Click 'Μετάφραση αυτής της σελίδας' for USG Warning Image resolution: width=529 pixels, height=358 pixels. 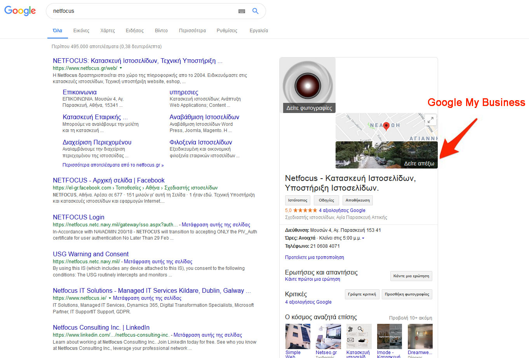pyautogui.click(x=158, y=262)
